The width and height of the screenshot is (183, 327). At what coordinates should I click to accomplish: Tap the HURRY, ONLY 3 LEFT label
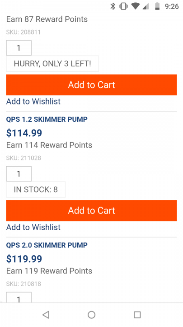(52, 64)
